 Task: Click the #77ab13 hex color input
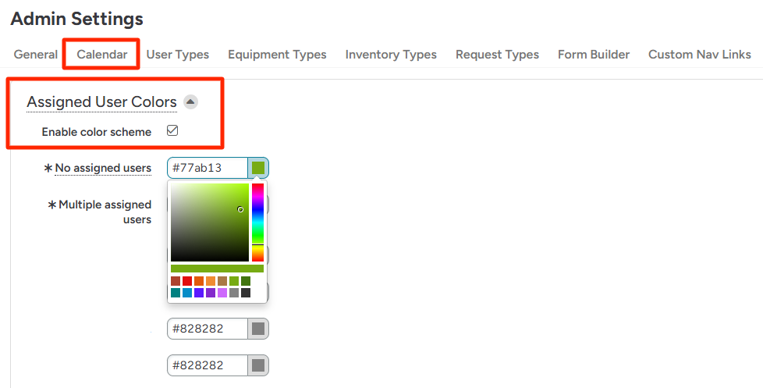[207, 168]
